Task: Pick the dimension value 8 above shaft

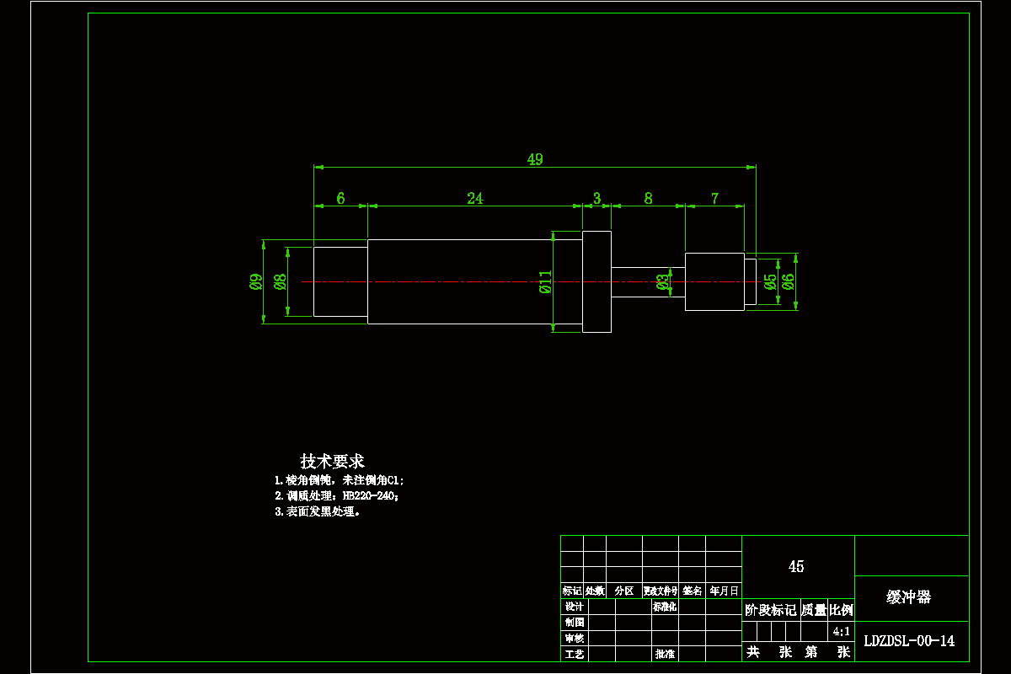Action: (x=648, y=198)
